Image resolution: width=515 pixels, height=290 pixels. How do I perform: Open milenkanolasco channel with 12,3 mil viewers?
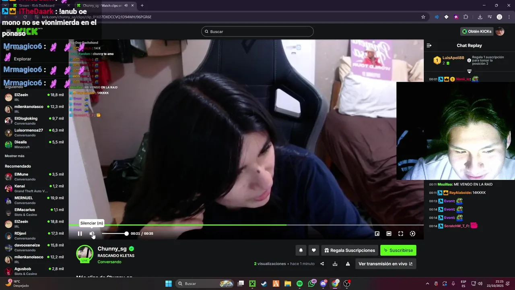34,109
